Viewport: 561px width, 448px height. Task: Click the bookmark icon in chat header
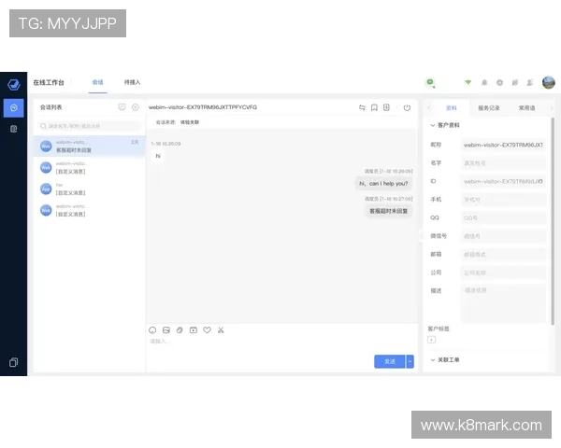tap(374, 107)
